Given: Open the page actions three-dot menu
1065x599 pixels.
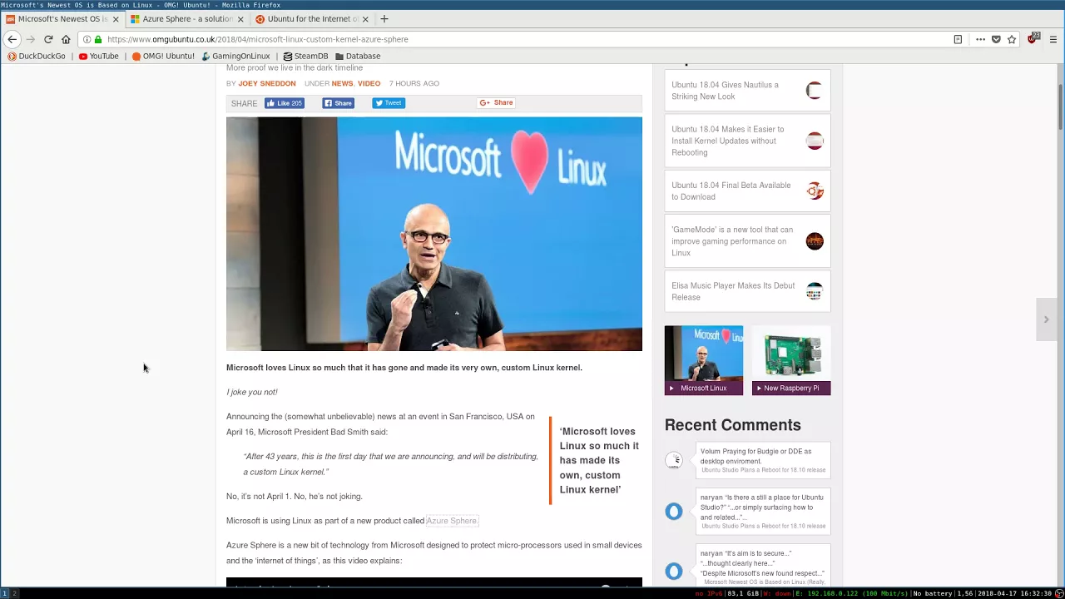Looking at the screenshot, I should [980, 39].
